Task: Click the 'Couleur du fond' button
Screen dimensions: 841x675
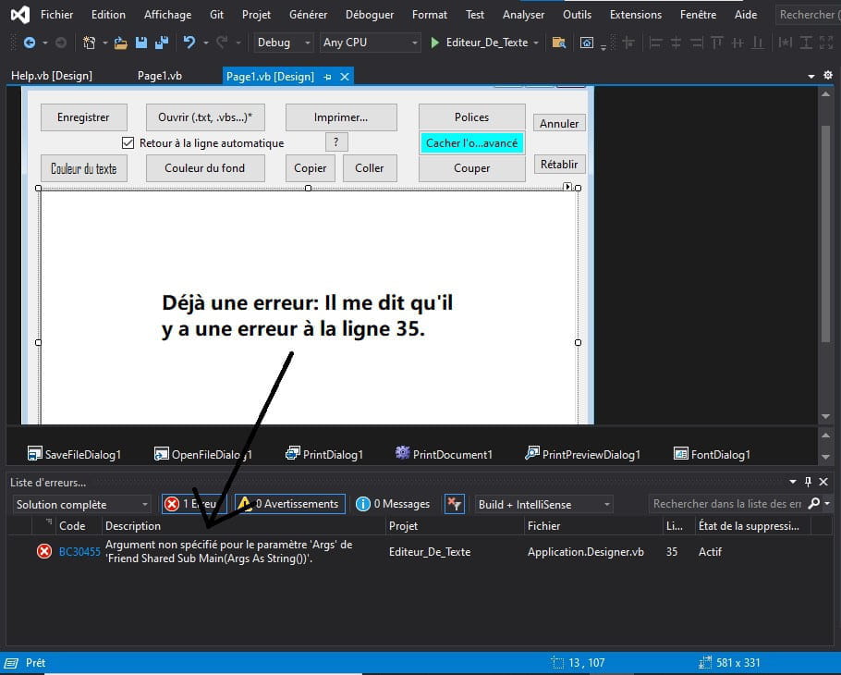Action: click(x=205, y=168)
